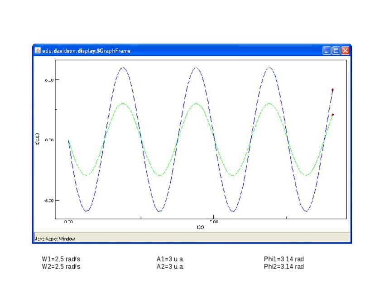Click the Phi1=3.14 rad label
384x288 pixels.
click(284, 259)
